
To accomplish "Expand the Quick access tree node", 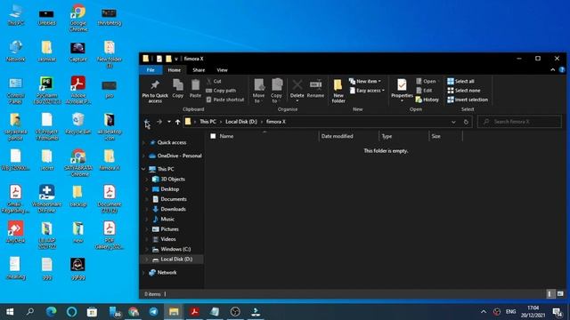I will click(144, 142).
